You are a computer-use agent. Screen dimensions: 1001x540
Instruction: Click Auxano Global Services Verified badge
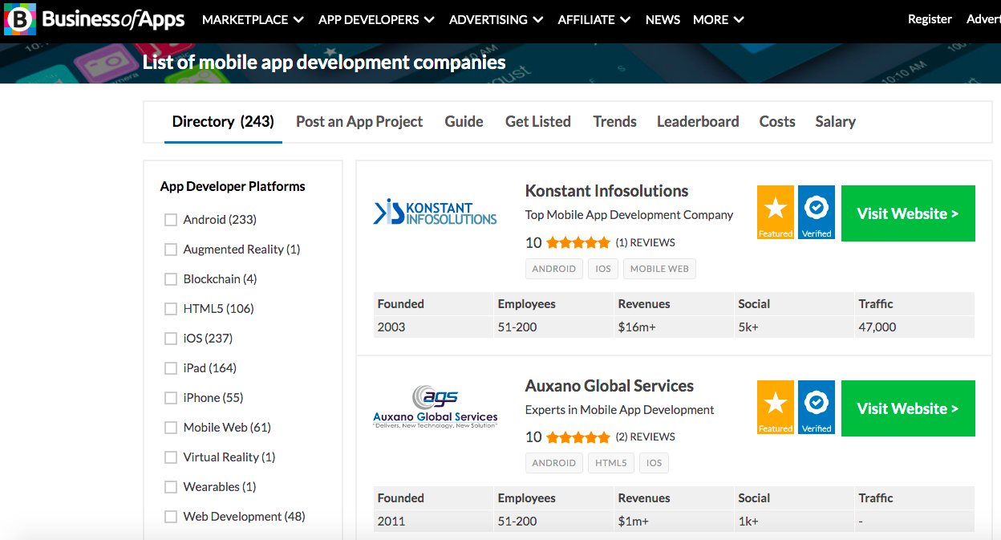[x=817, y=408]
